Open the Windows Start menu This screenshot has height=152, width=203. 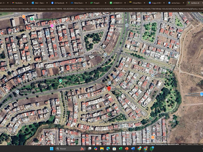pyautogui.click(x=51, y=149)
